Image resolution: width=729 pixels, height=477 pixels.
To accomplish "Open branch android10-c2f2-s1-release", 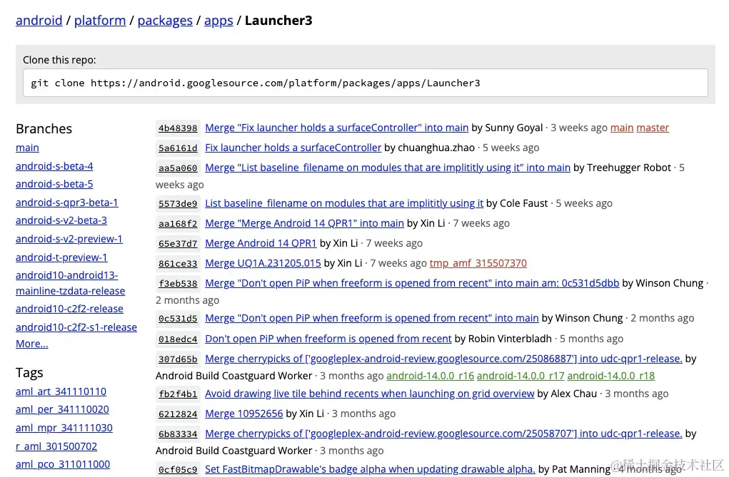I will [x=76, y=327].
